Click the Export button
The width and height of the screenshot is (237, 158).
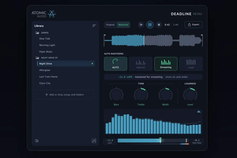pyautogui.click(x=194, y=25)
